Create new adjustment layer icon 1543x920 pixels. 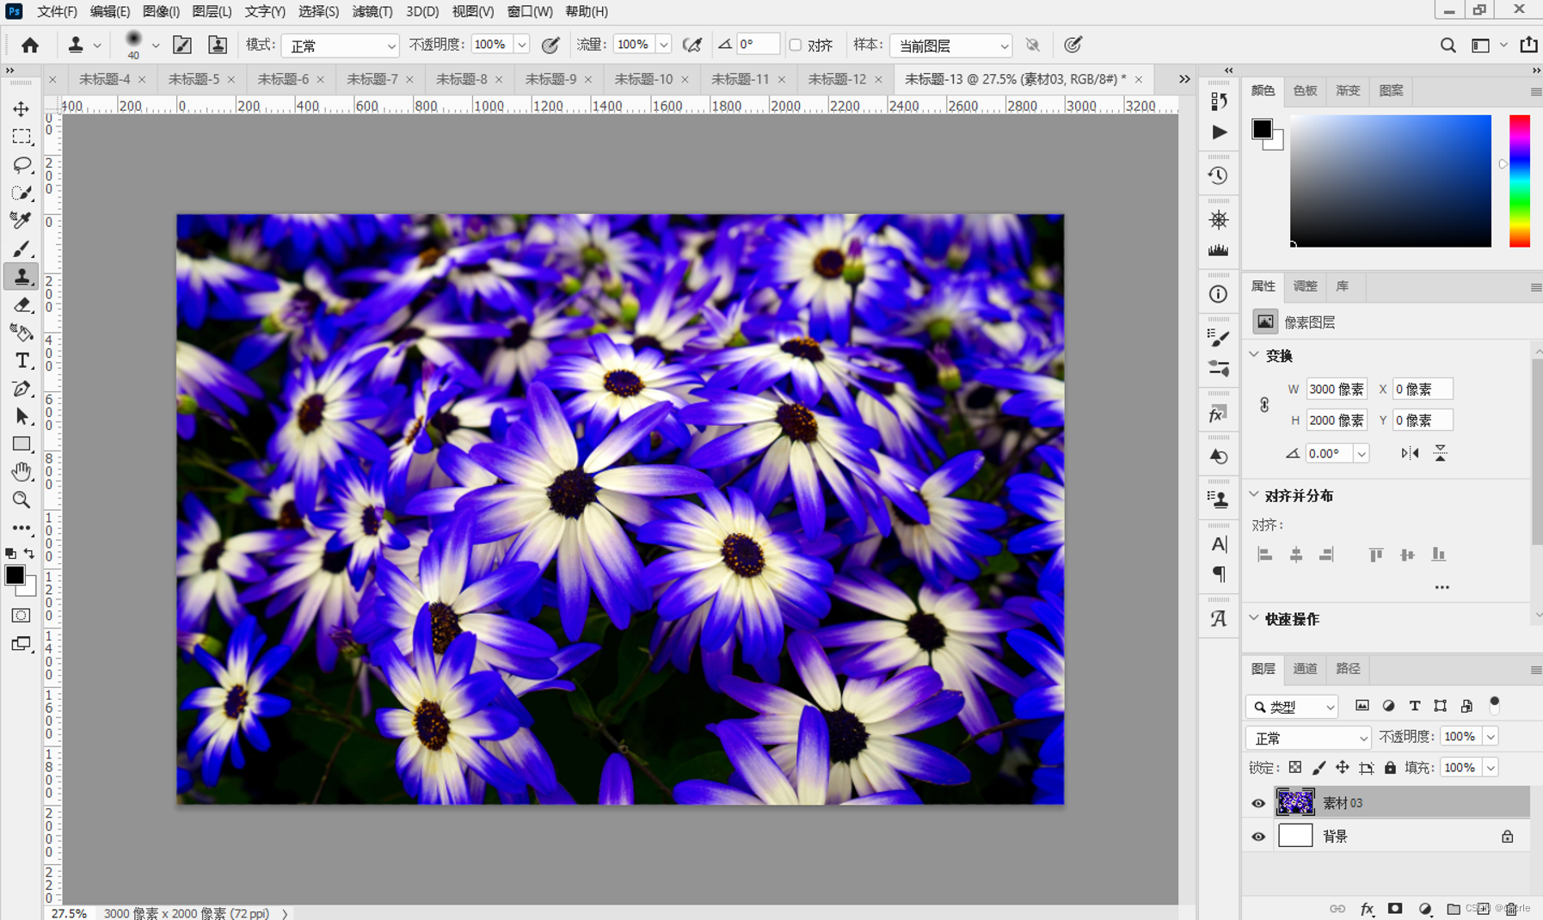1424,909
